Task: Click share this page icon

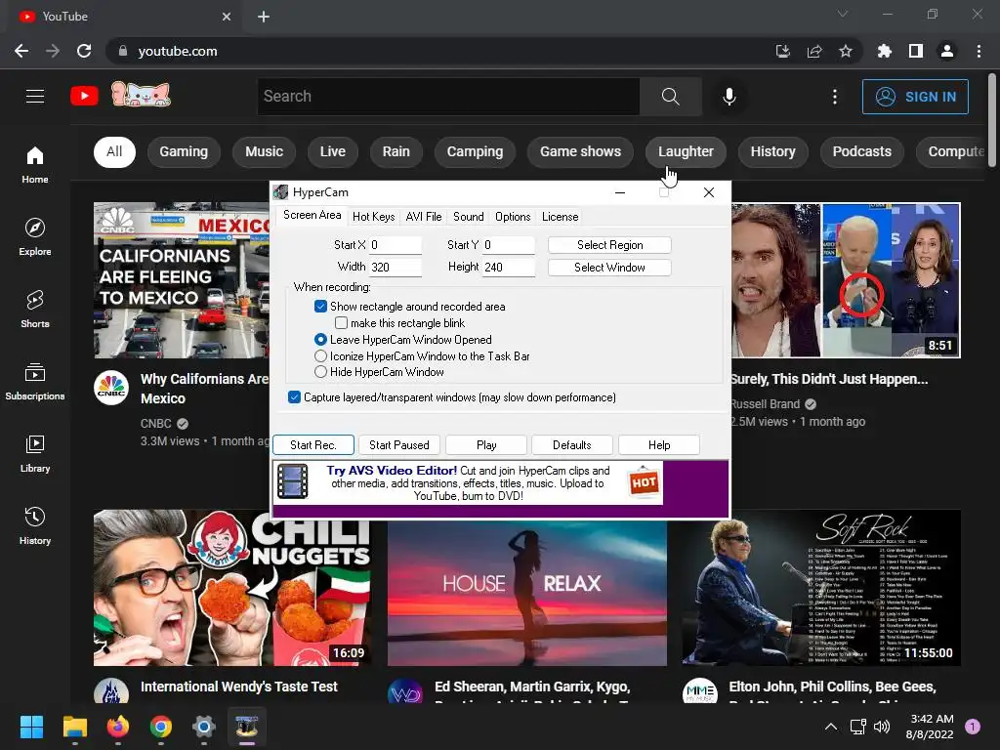Action: click(x=814, y=51)
